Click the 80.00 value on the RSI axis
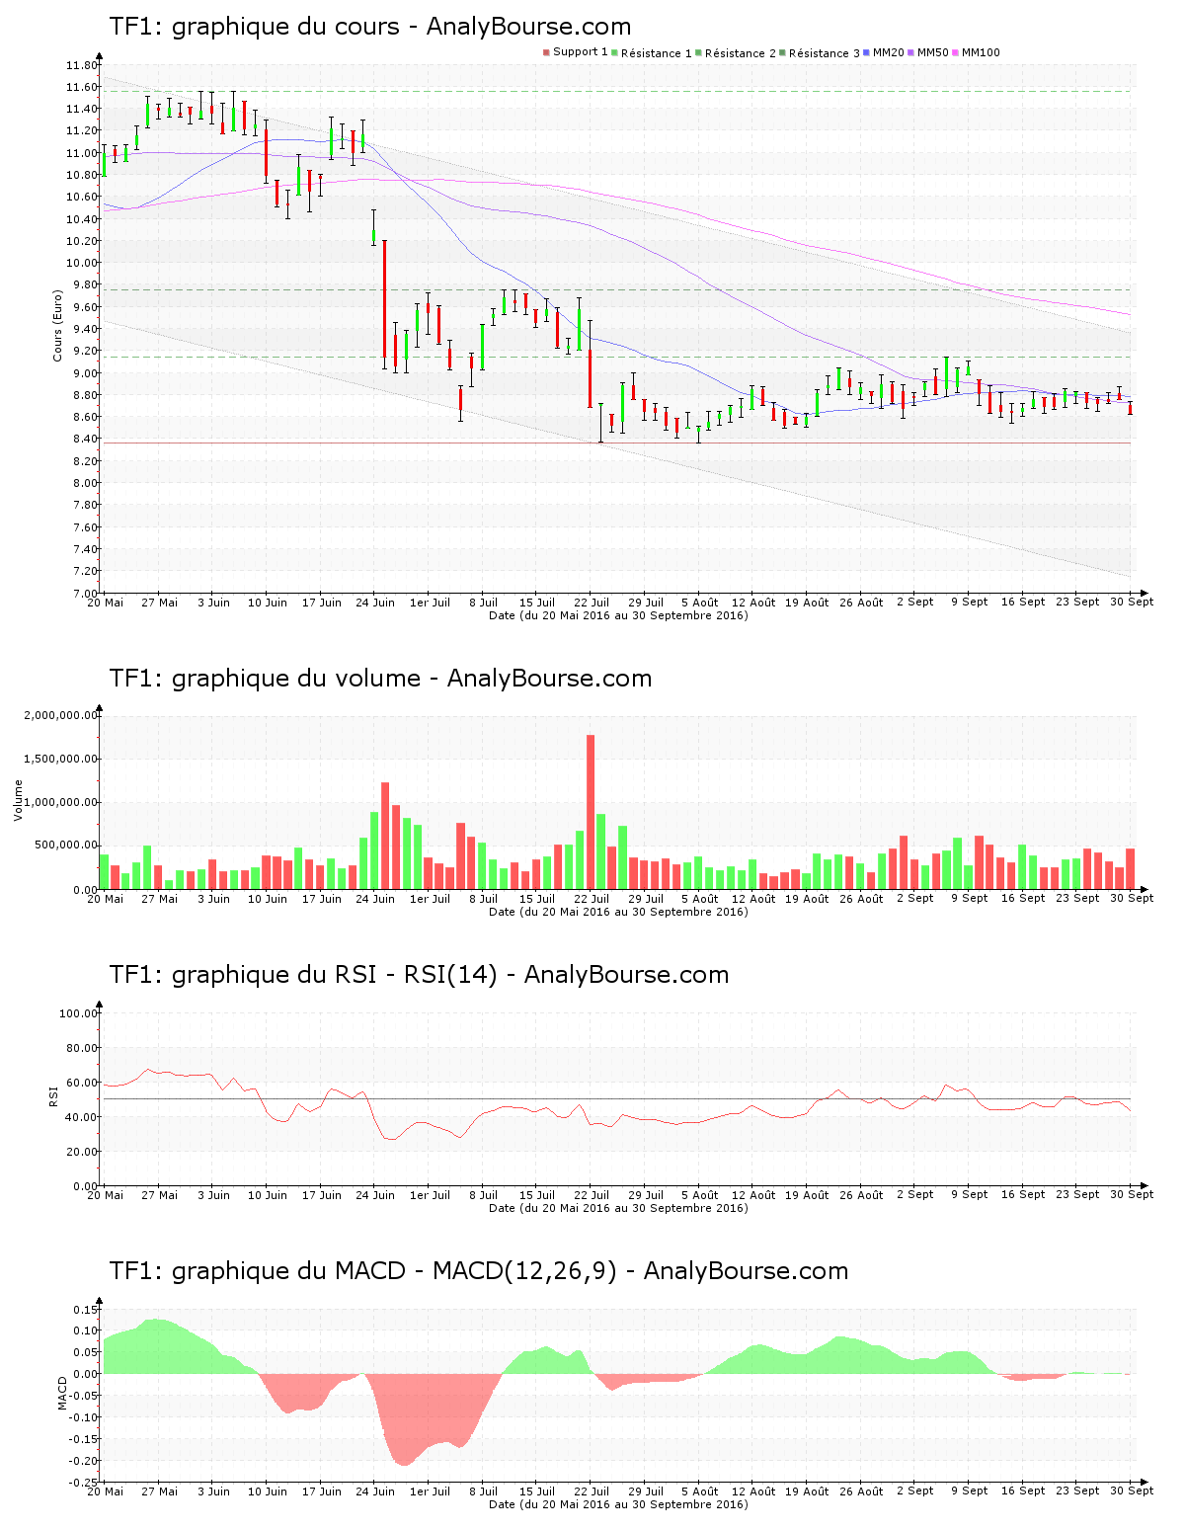The height and width of the screenshot is (1531, 1185). (x=82, y=1048)
